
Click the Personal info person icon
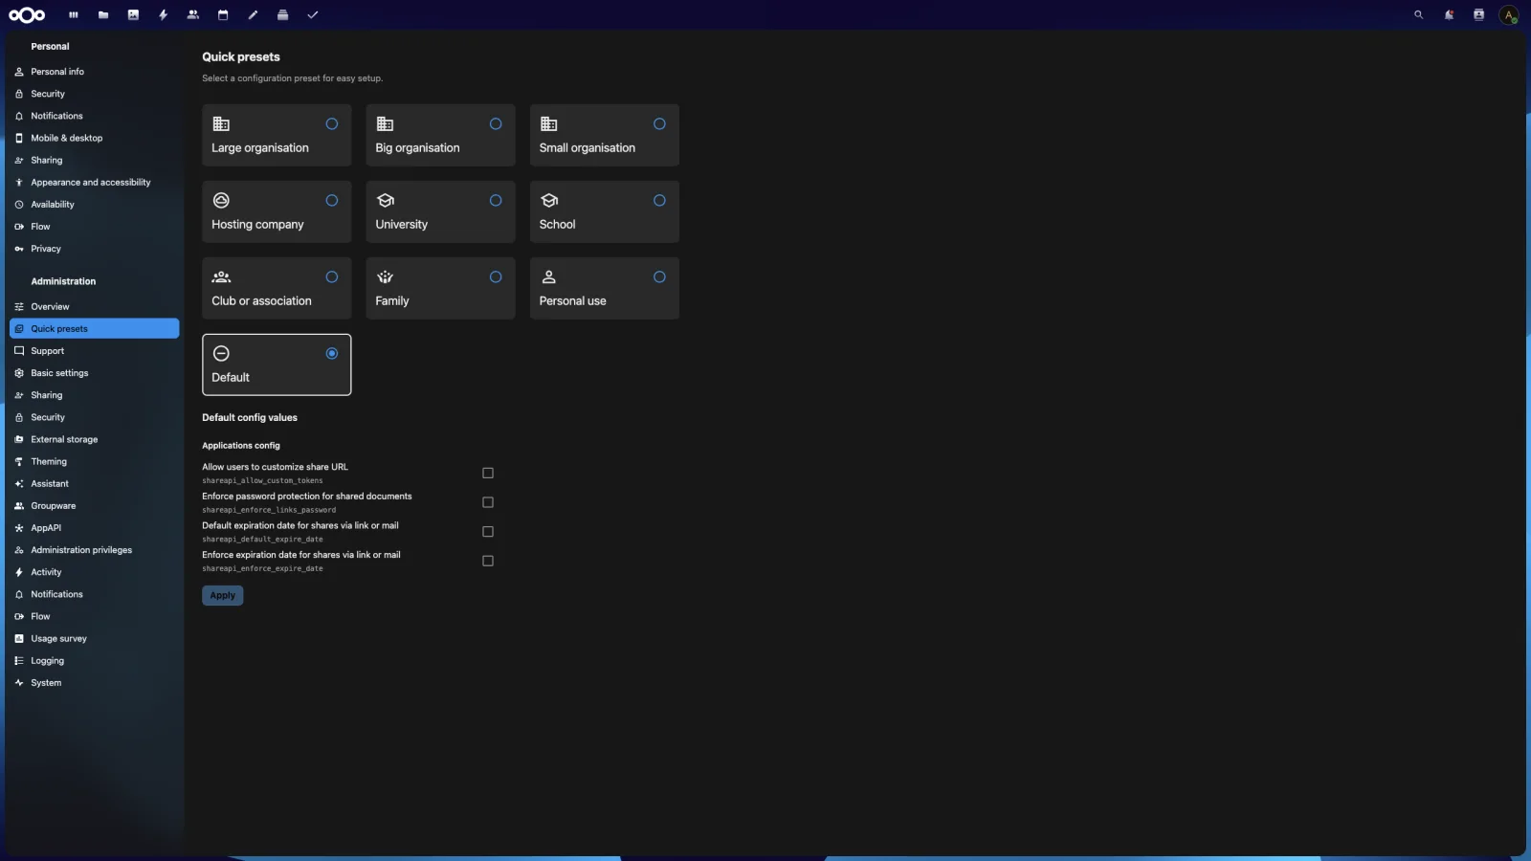(19, 72)
